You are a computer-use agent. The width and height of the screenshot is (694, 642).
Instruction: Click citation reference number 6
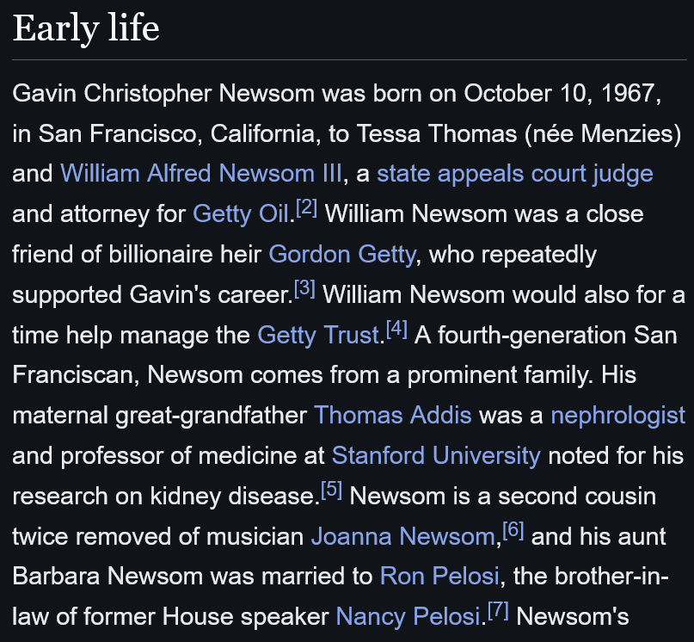point(513,532)
